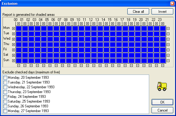
Task: Click the Clear all button
Action: tap(138, 12)
